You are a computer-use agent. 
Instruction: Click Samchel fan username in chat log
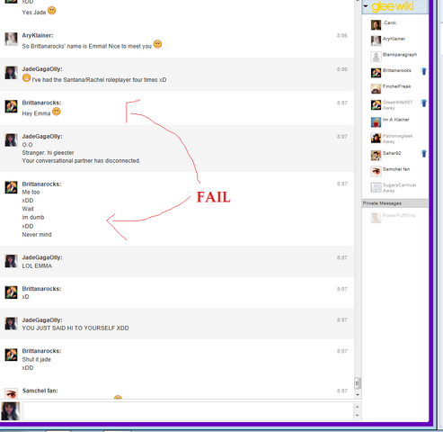click(40, 391)
